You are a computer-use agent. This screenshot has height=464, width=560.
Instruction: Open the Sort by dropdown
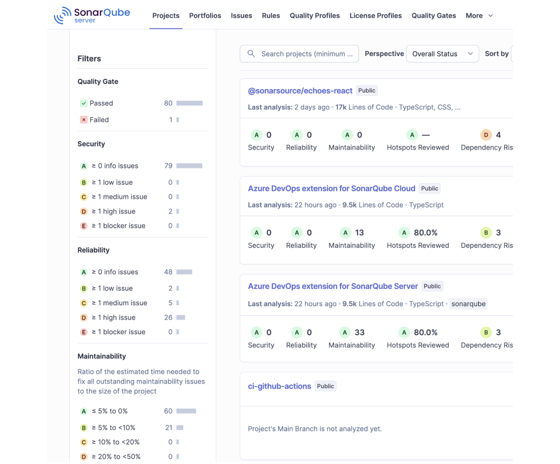coord(512,54)
